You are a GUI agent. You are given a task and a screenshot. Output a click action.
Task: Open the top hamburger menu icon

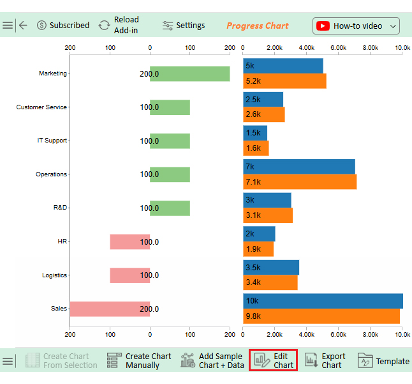click(7, 26)
